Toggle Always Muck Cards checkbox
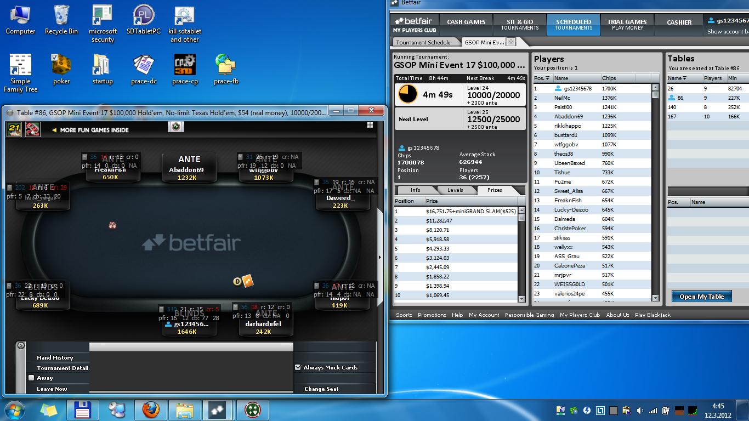The image size is (749, 421). 298,367
